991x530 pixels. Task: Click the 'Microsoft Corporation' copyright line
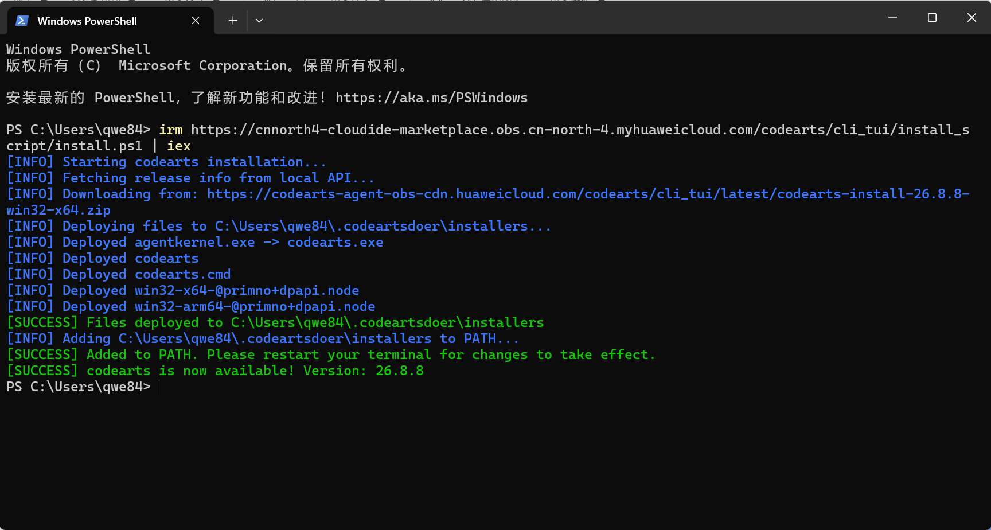[x=207, y=65]
